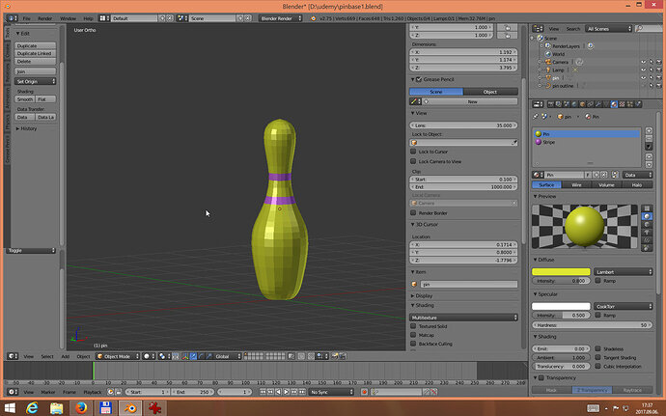Click the grease pencil brush icon beside New
The image size is (666, 416).
413,101
